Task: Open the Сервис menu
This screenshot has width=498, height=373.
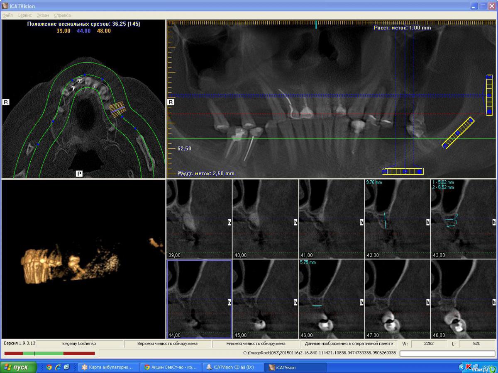Action: tap(24, 15)
